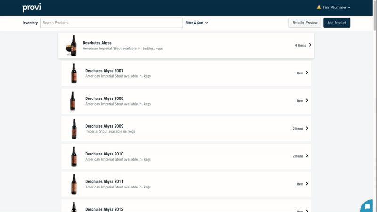The width and height of the screenshot is (377, 212).
Task: Open the Deschutes Abyss 2009 title
Action: (104, 126)
